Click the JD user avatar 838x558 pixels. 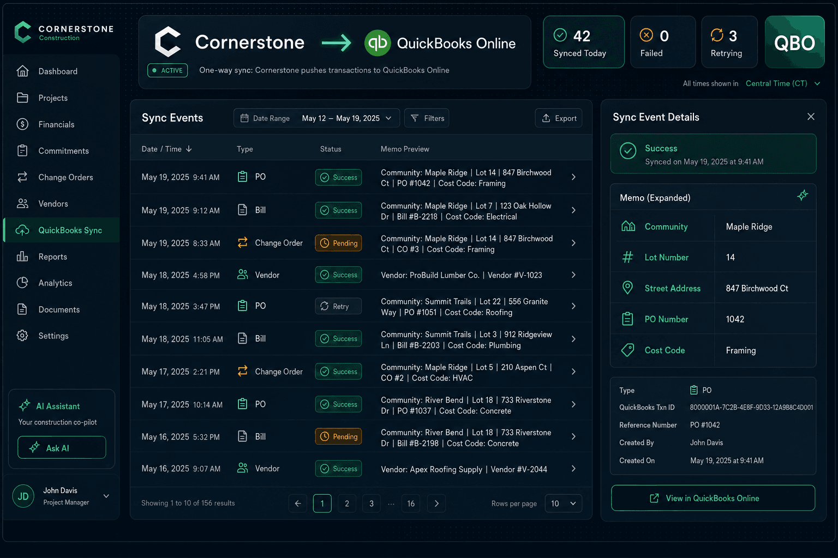click(23, 496)
